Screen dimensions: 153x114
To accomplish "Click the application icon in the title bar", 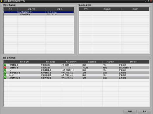I will coord(1,1).
